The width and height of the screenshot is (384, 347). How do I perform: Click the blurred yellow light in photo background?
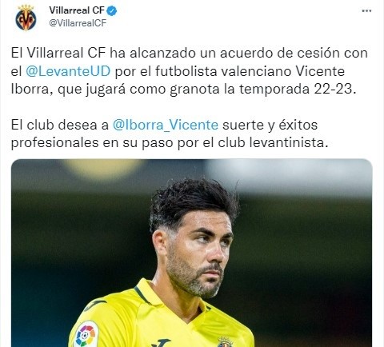[102, 170]
